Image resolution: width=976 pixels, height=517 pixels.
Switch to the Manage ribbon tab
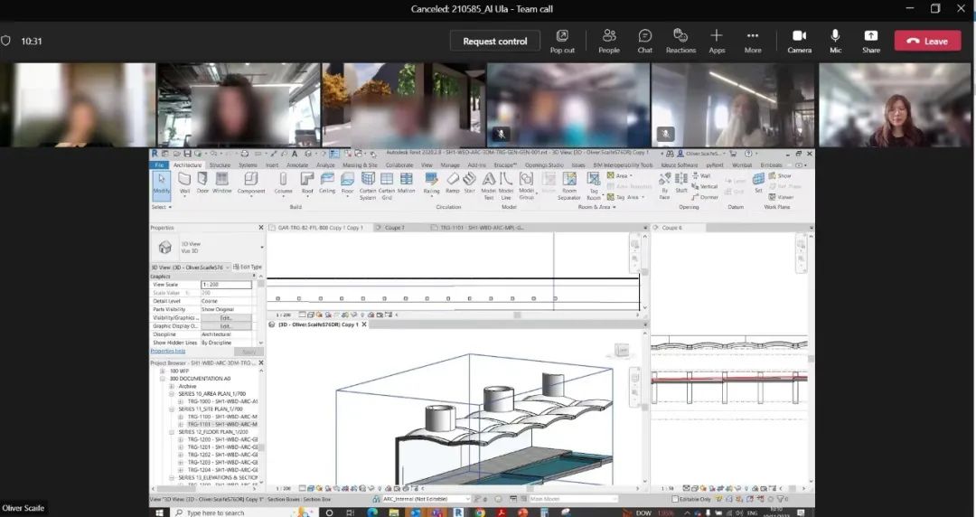pyautogui.click(x=449, y=165)
